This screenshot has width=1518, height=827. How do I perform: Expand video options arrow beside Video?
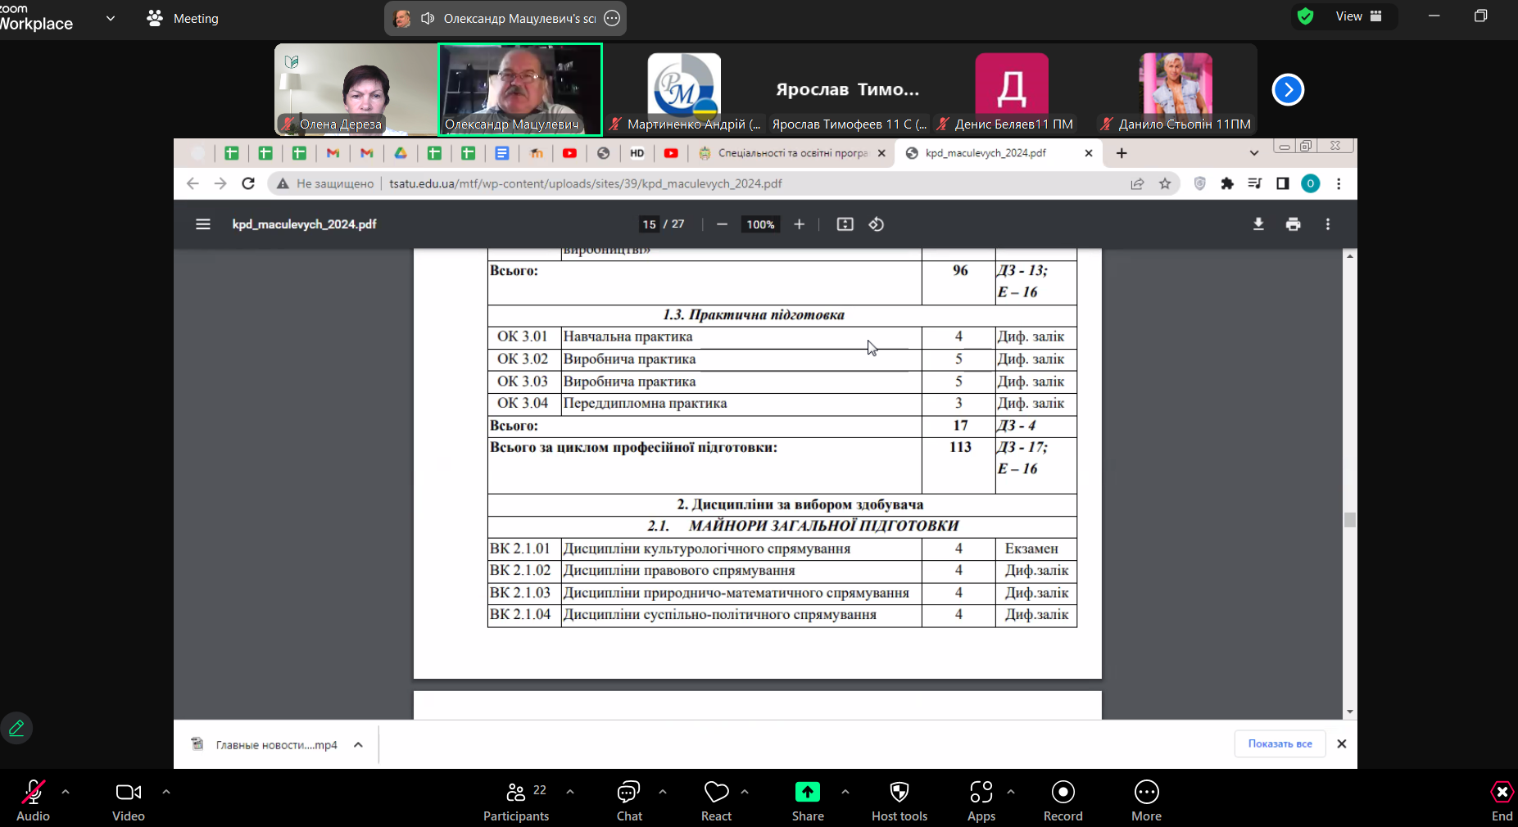pos(166,792)
